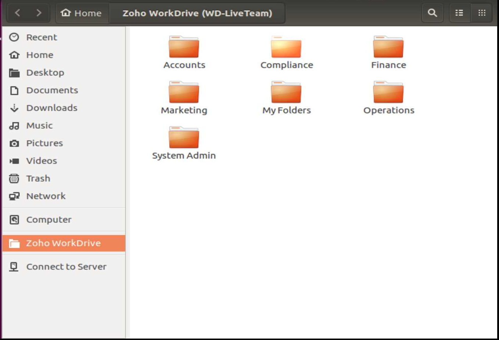Go forward with the right arrow button
The height and width of the screenshot is (340, 499).
(39, 13)
